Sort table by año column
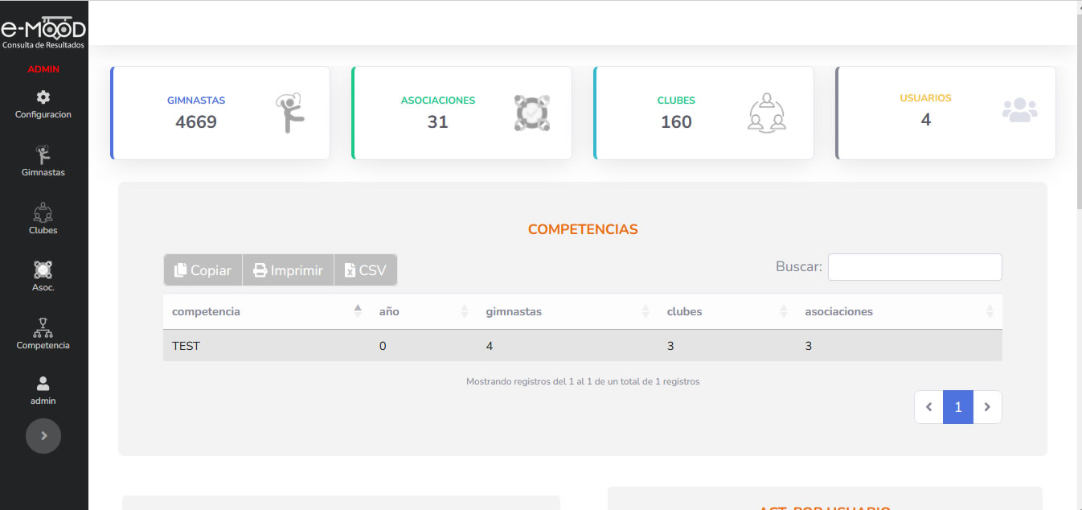 click(389, 311)
